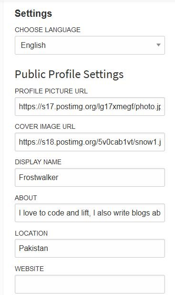Click the ABOUT label

click(26, 198)
